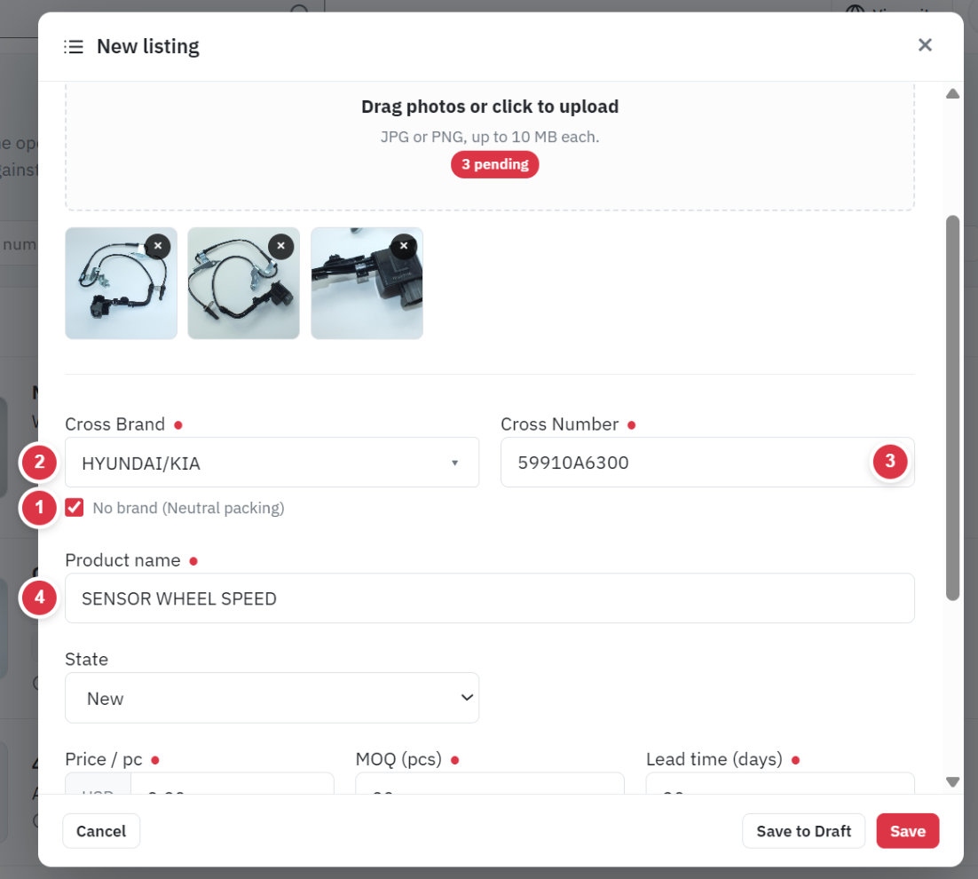Click the drag photos upload area
The height and width of the screenshot is (879, 978).
coord(490,146)
